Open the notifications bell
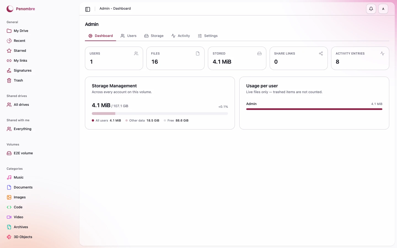Image resolution: width=397 pixels, height=248 pixels. point(371,9)
